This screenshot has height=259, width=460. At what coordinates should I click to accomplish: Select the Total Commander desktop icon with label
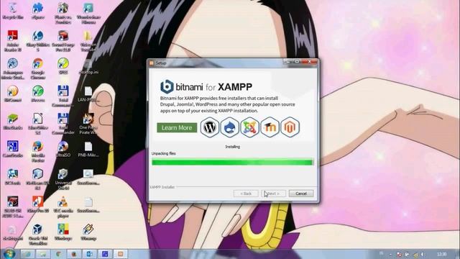(63, 124)
